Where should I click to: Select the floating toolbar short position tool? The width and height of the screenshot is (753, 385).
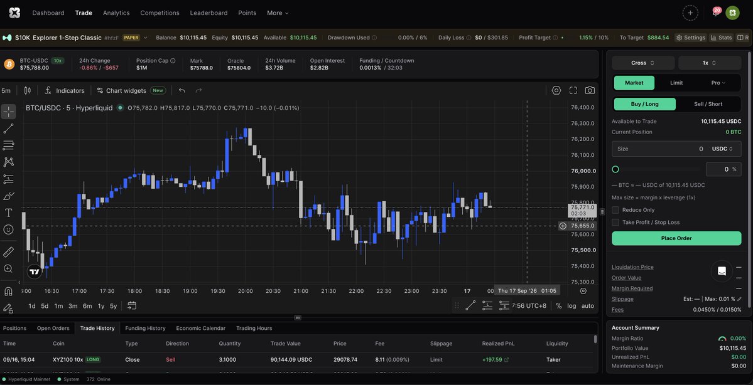pyautogui.click(x=504, y=305)
